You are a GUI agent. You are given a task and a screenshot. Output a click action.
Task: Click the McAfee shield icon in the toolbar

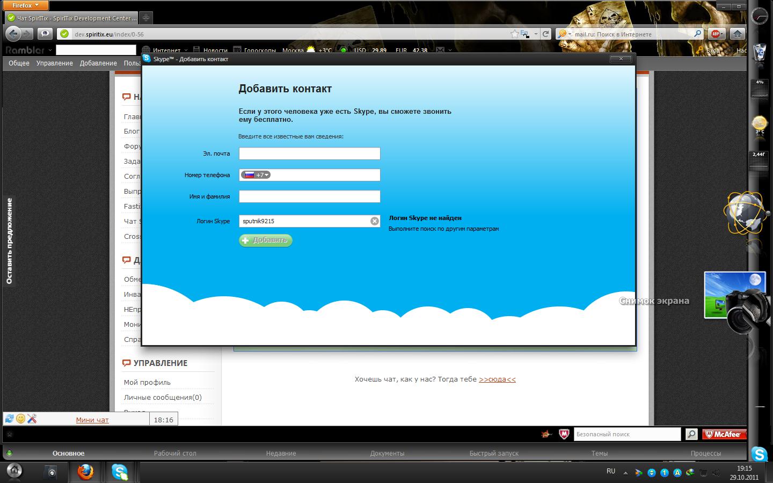tap(564, 434)
